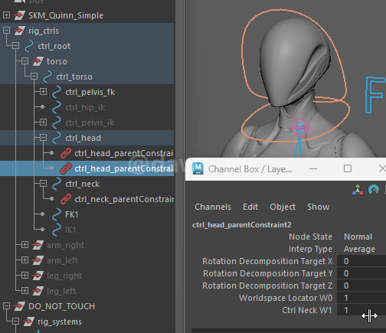Click the SKM_Quinn_Simple transform icon
The height and width of the screenshot is (333, 386).
click(x=20, y=15)
